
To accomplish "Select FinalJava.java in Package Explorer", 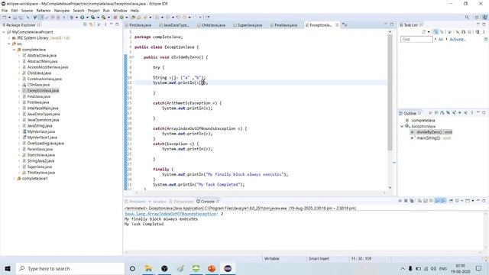I will pos(39,97).
